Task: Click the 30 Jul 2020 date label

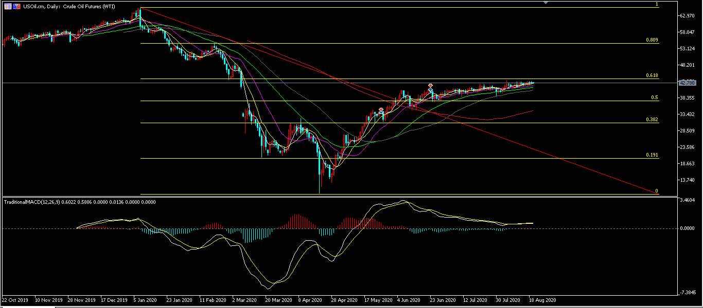Action: point(508,300)
